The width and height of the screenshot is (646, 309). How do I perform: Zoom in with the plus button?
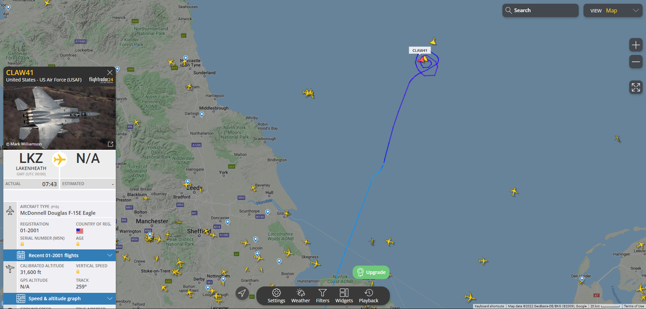click(x=636, y=45)
